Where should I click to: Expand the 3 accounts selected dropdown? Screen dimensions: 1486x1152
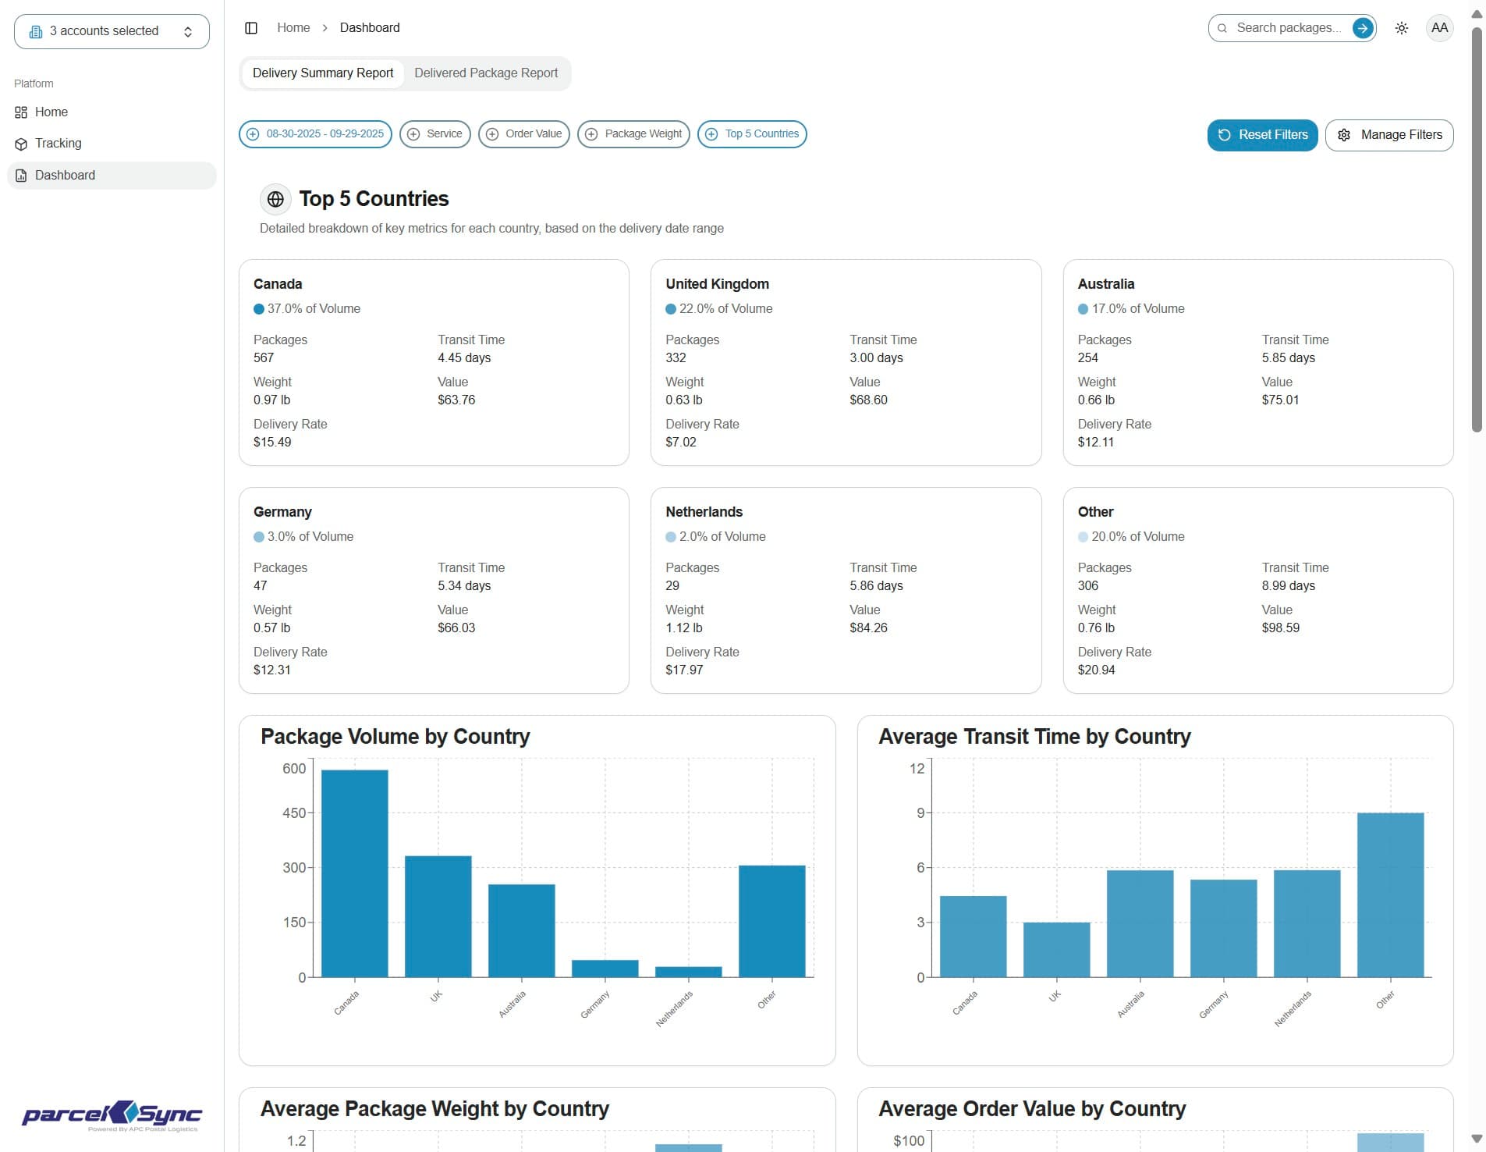[x=112, y=31]
